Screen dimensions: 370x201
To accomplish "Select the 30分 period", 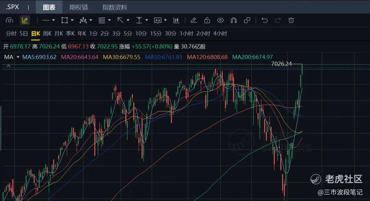I will (171, 33).
